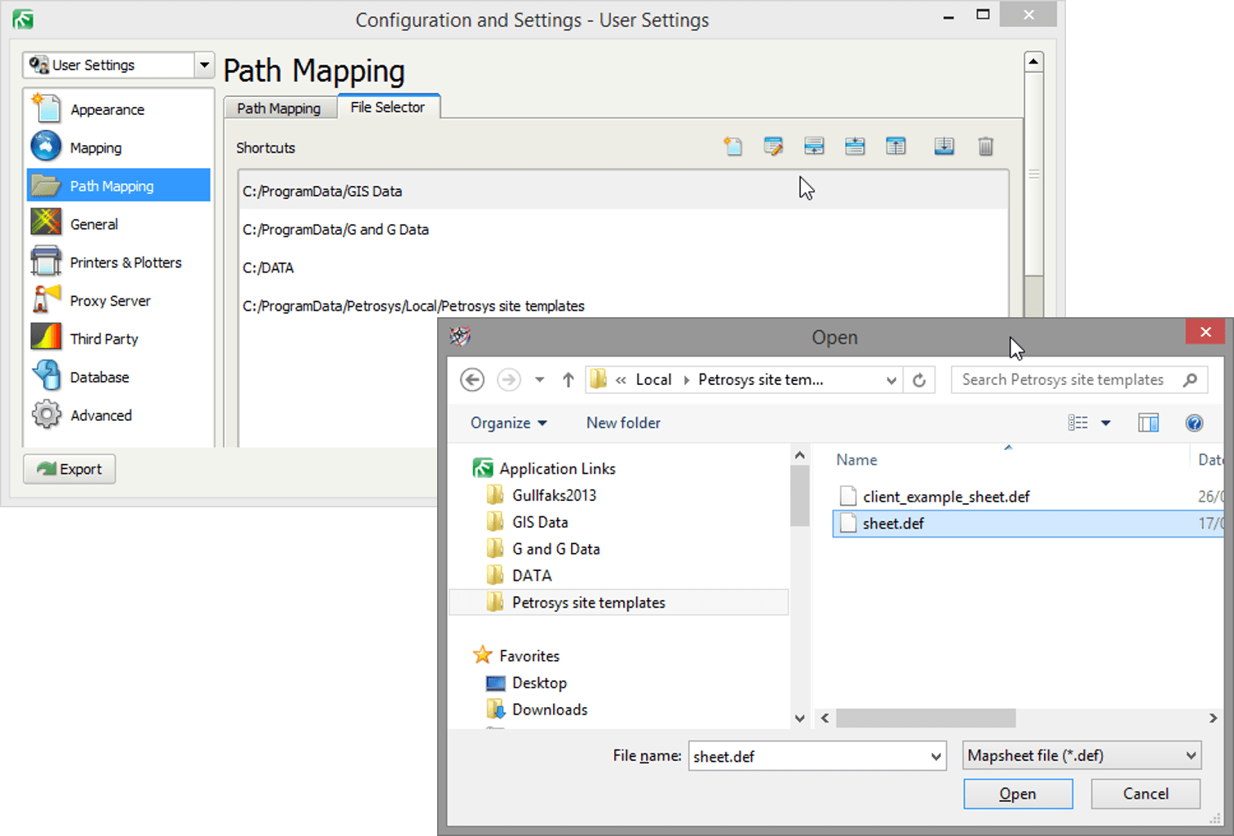Image resolution: width=1234 pixels, height=836 pixels.
Task: Click the Name column header
Action: click(856, 460)
